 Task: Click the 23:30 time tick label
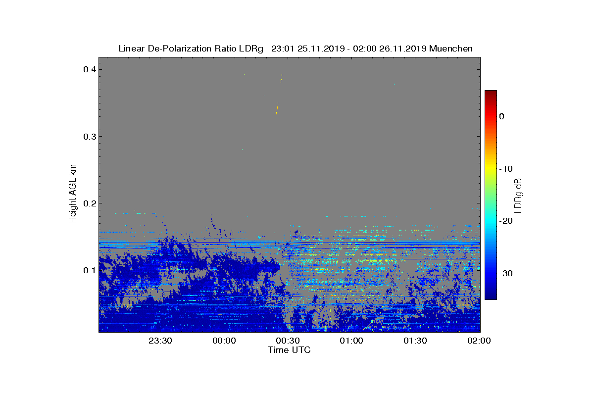160,341
